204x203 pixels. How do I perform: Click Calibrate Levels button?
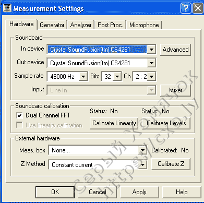166,123
